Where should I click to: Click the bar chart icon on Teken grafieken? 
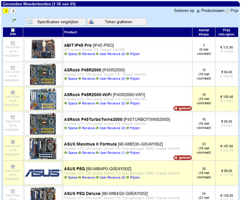point(92,22)
